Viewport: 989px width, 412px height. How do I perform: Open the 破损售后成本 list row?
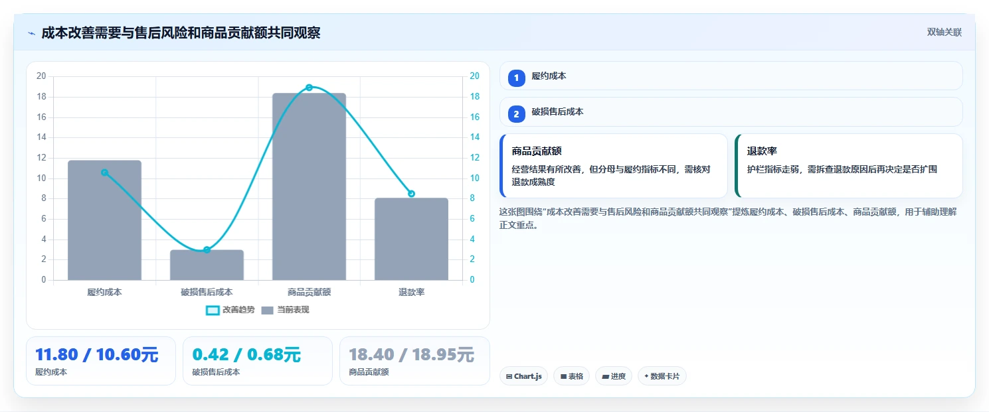[731, 112]
